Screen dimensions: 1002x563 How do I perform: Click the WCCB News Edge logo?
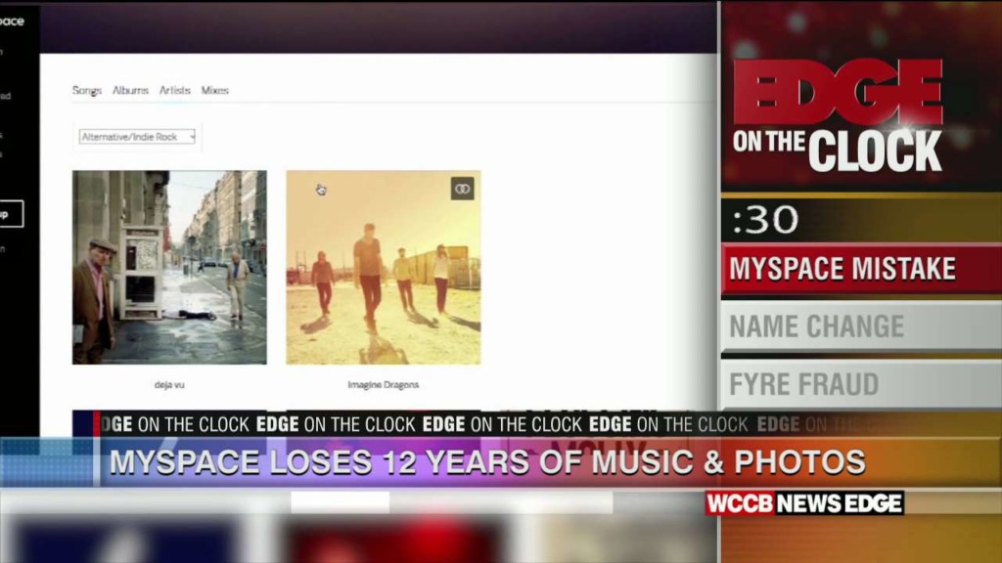click(x=804, y=503)
